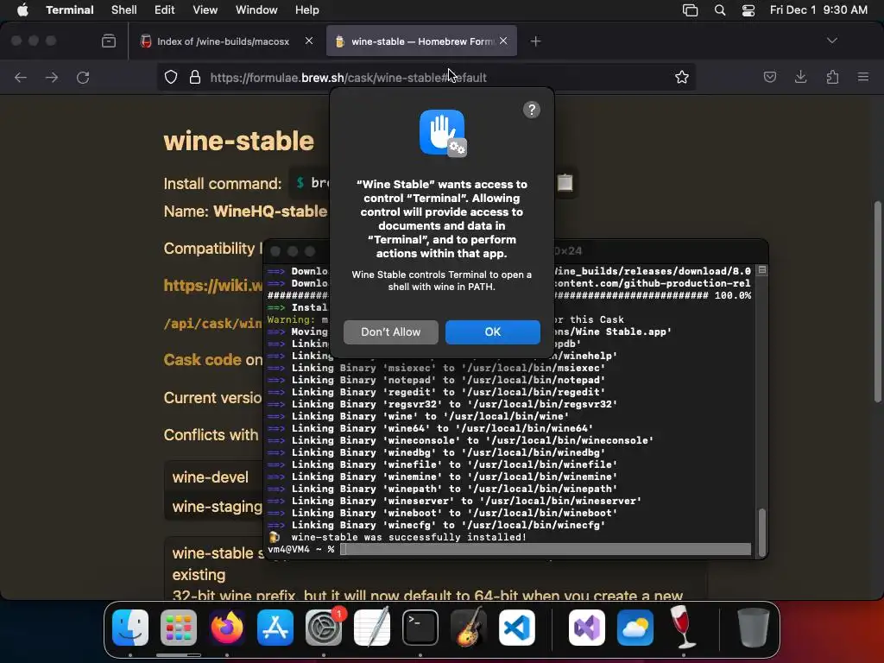Click the site security padlock icon

pos(195,77)
